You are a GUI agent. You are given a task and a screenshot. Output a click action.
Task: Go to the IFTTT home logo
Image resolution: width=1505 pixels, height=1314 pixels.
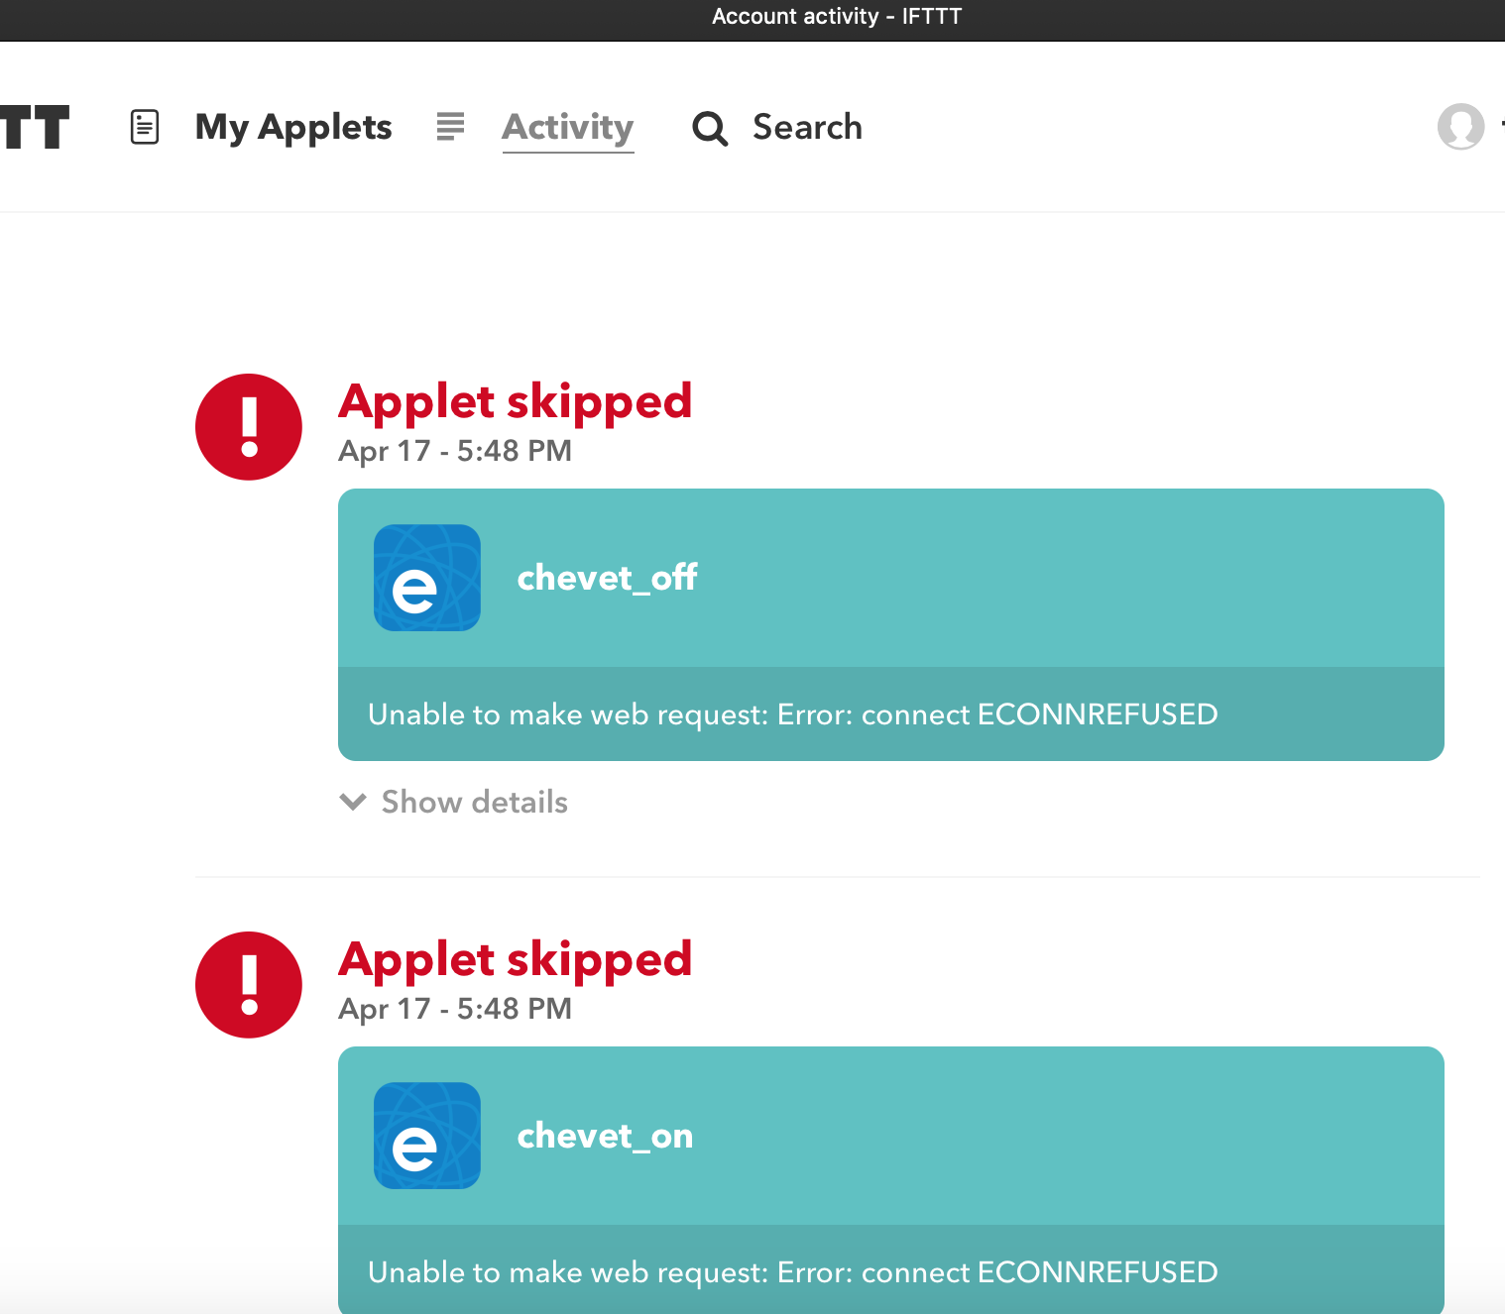[x=35, y=127]
